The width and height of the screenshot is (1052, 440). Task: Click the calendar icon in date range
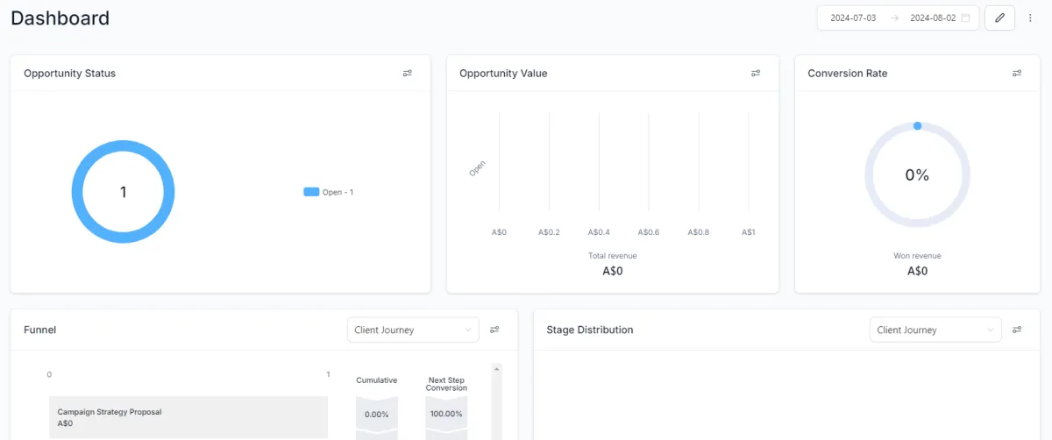(966, 18)
